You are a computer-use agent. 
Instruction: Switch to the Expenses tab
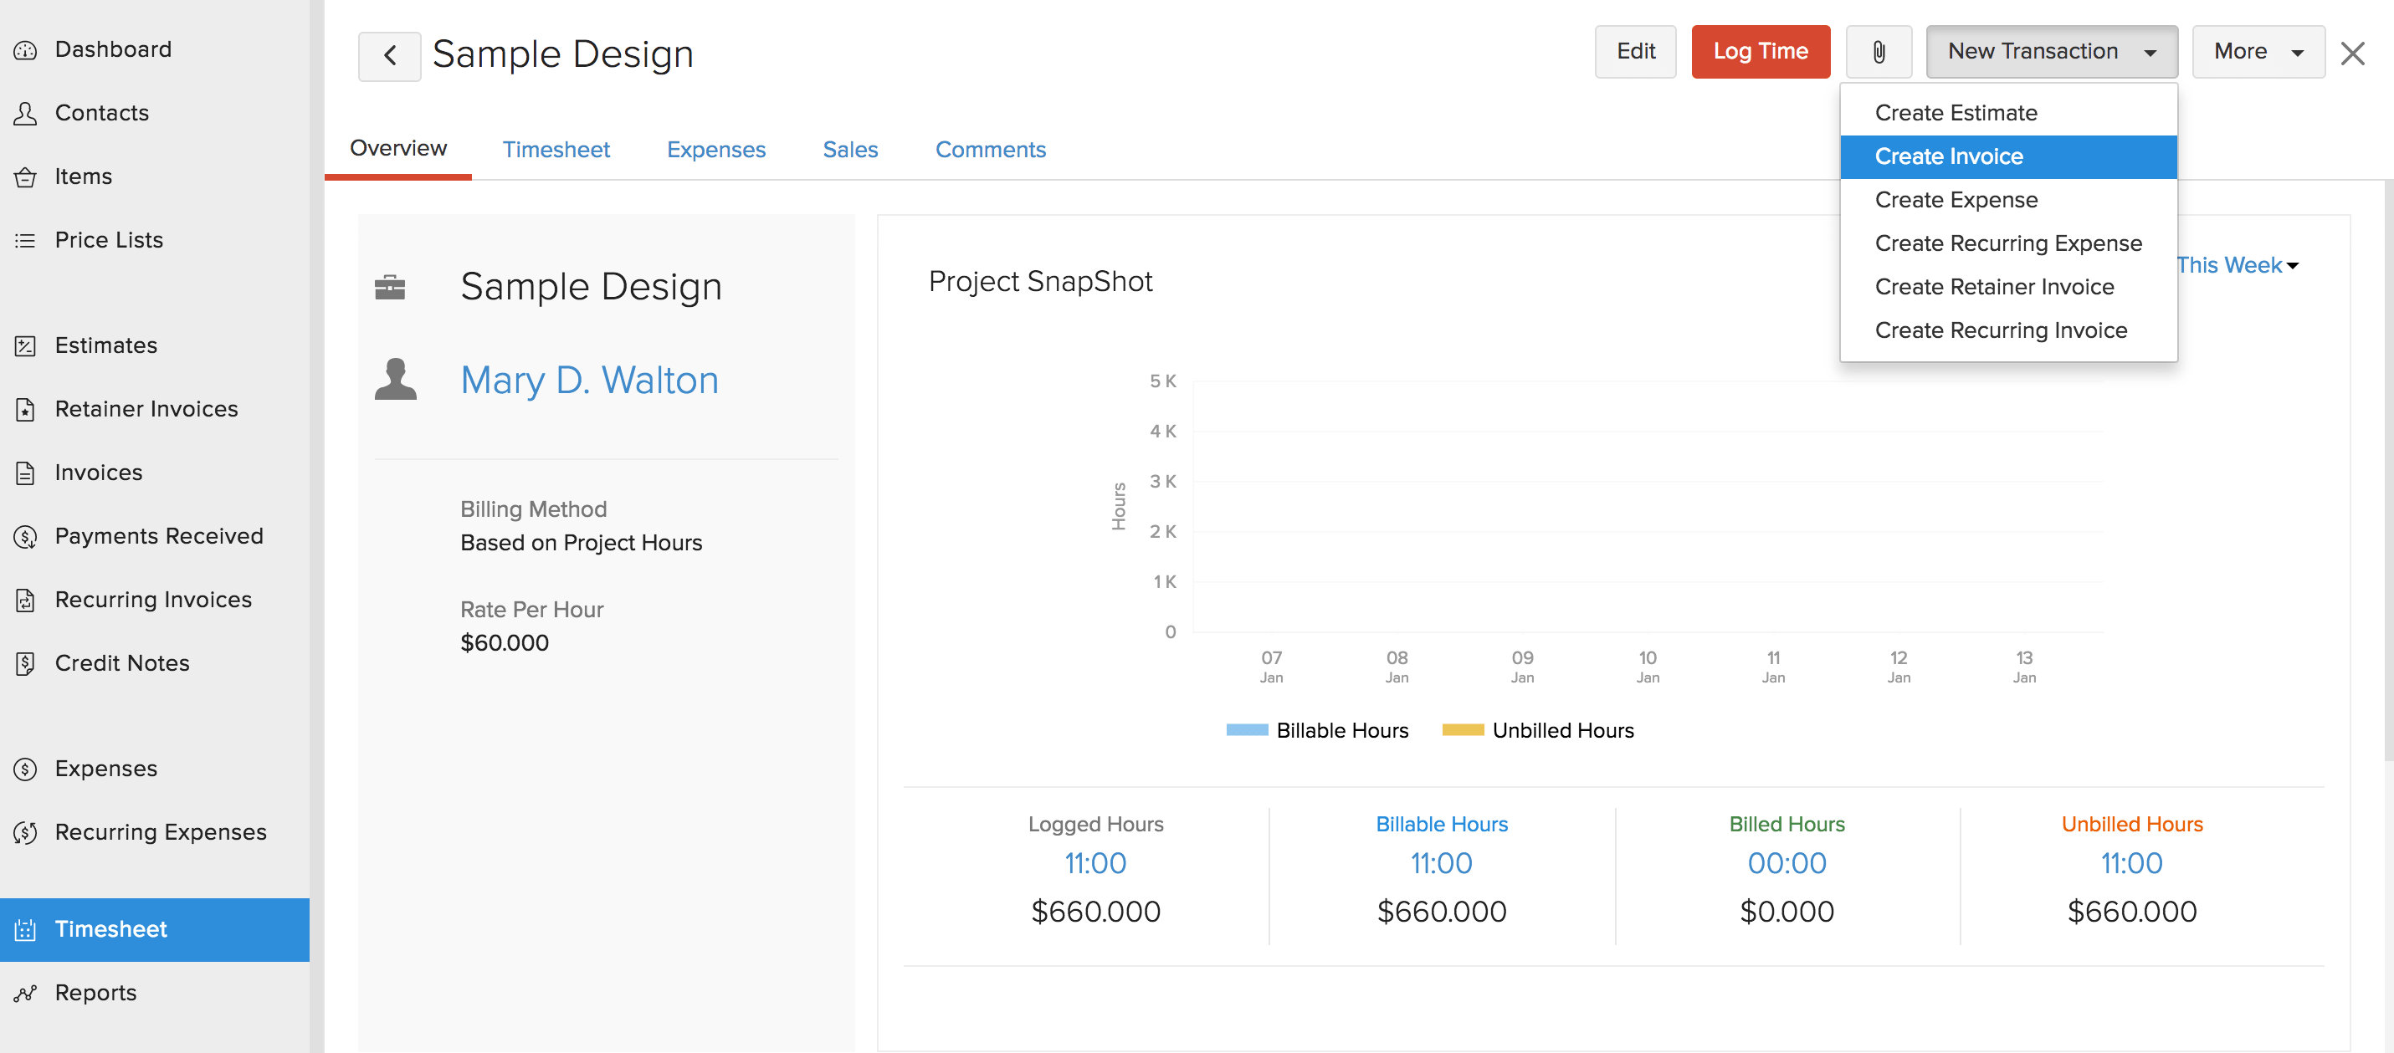(715, 150)
